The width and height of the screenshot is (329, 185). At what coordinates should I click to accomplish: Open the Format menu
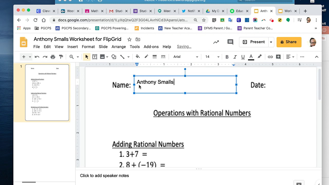(88, 47)
